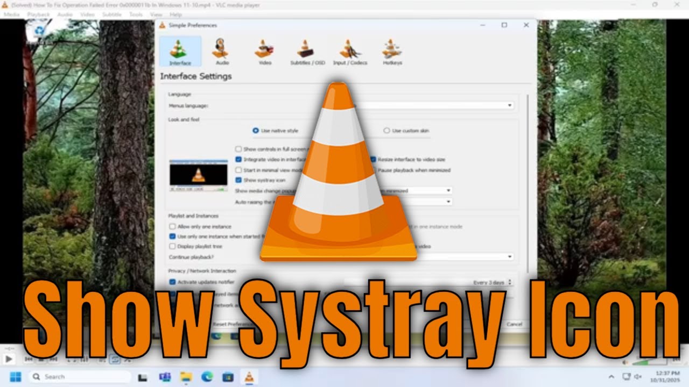Screen dimensions: 689x387
Task: Toggle Activate updates notifier checkbox
Action: click(172, 282)
